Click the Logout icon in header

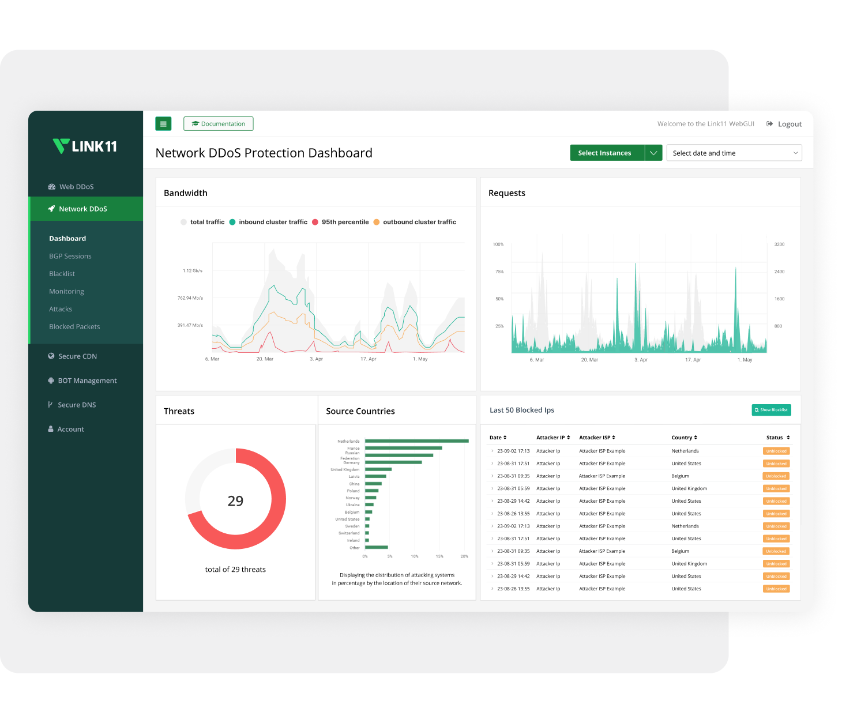click(769, 124)
